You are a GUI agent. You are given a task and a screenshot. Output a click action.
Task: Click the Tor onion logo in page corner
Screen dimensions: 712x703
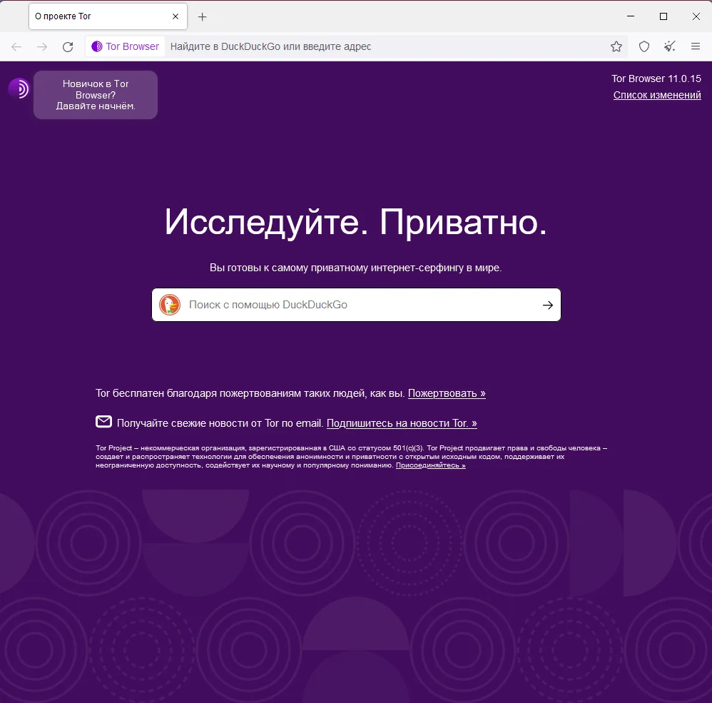(x=19, y=88)
